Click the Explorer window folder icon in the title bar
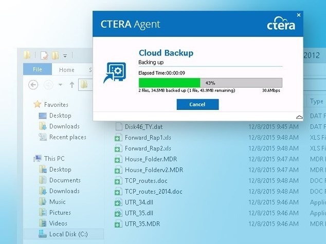Viewport: 326px width, 244px height. tap(27, 55)
